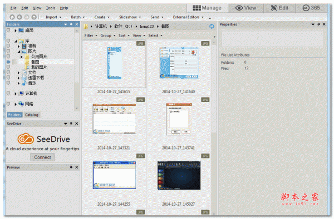Select the 音乐 folder in tree
The image size is (334, 219).
(x=32, y=83)
